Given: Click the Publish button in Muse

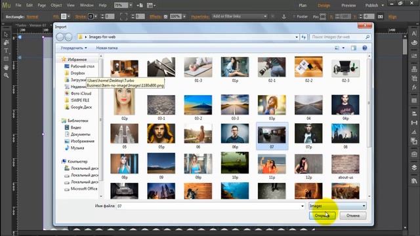Looking at the screenshot, I should point(371,5).
